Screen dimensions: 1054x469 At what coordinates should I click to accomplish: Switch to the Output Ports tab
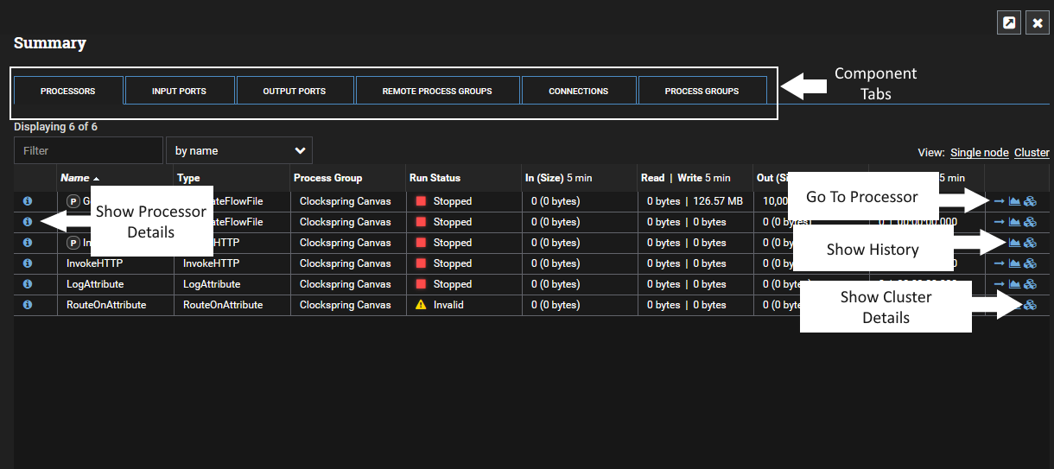point(295,91)
